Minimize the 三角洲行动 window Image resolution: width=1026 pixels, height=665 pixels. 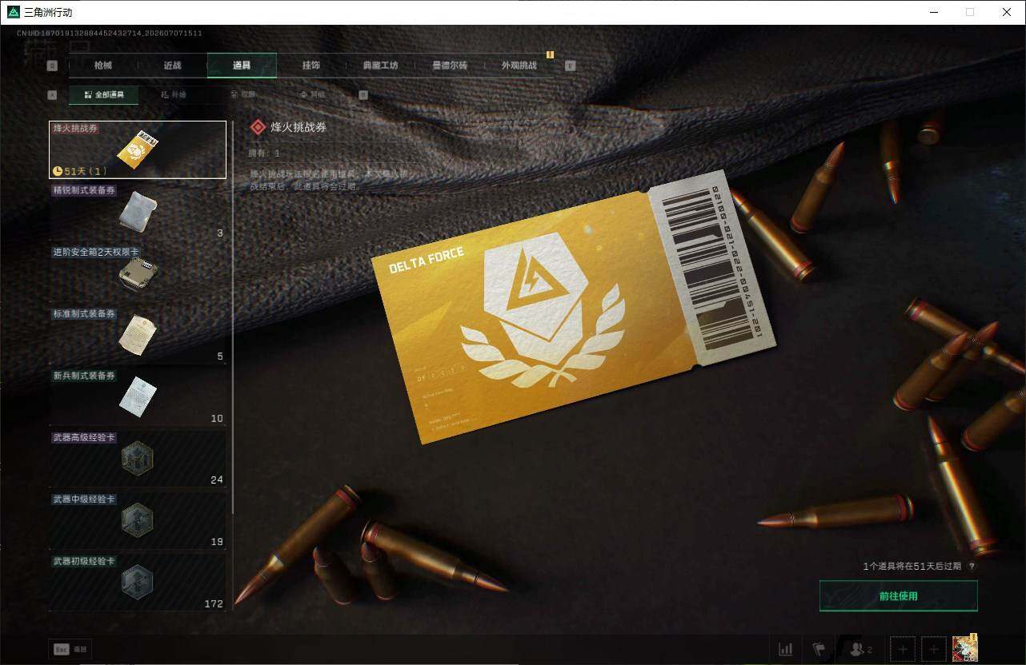coord(933,12)
